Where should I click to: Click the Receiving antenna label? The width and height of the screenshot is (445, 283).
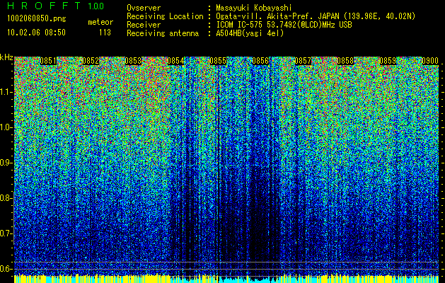[x=163, y=33]
